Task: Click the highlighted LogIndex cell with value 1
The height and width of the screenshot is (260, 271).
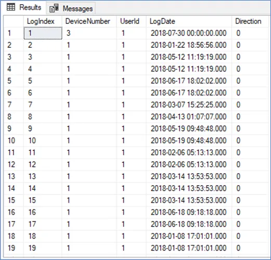Action: [43, 33]
